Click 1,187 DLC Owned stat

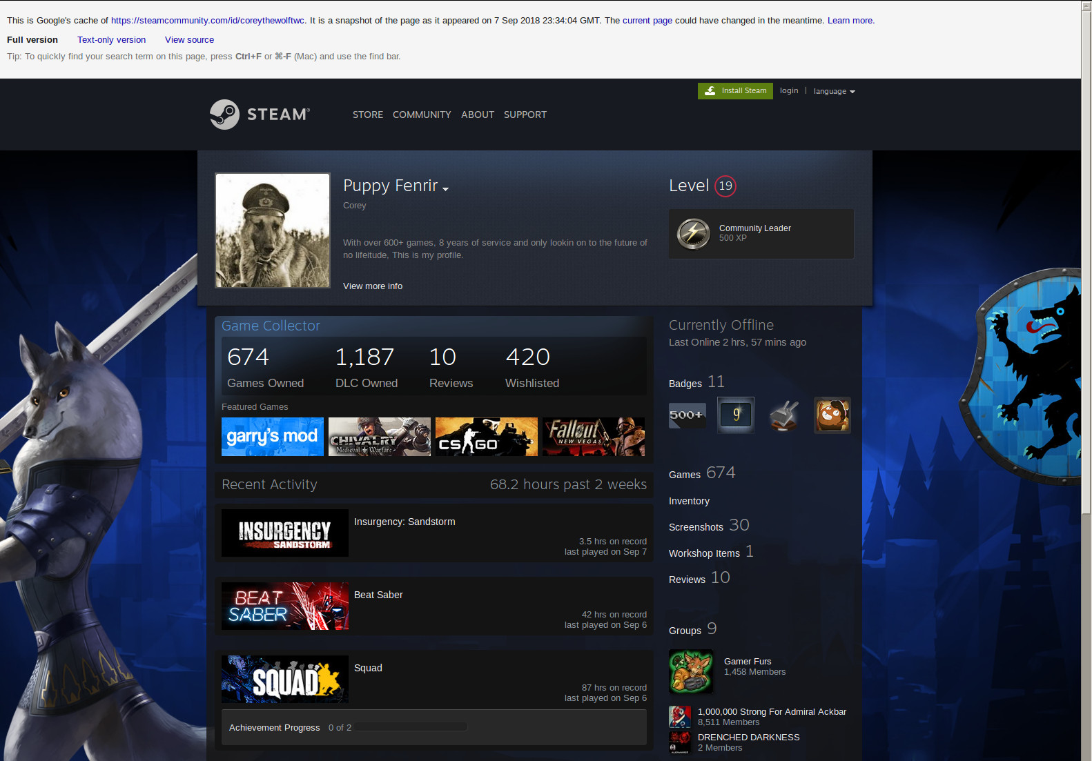[x=367, y=367]
